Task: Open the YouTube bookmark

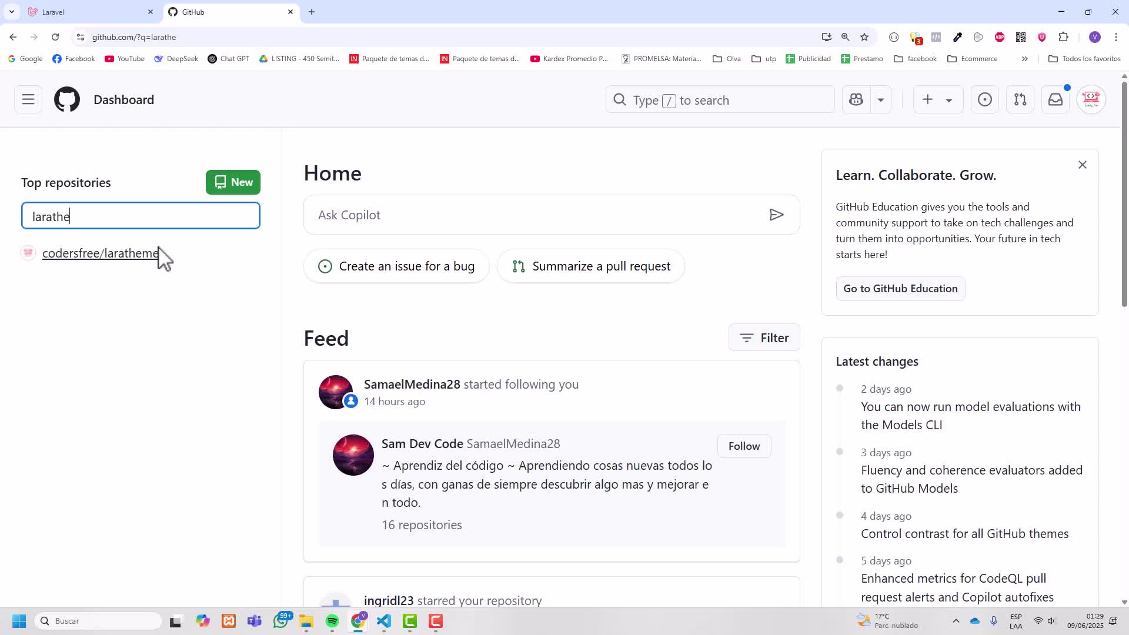Action: 125,59
